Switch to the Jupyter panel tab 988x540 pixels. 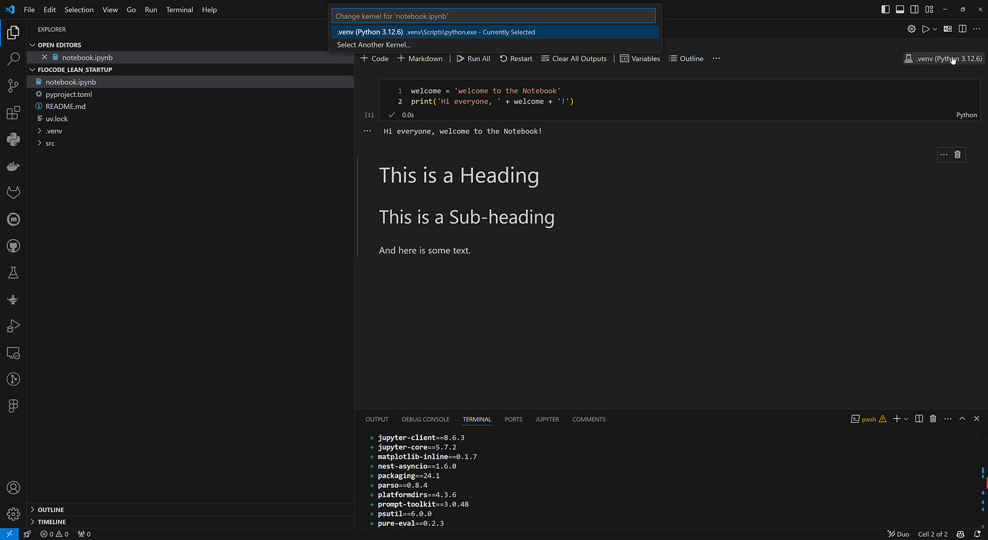547,419
